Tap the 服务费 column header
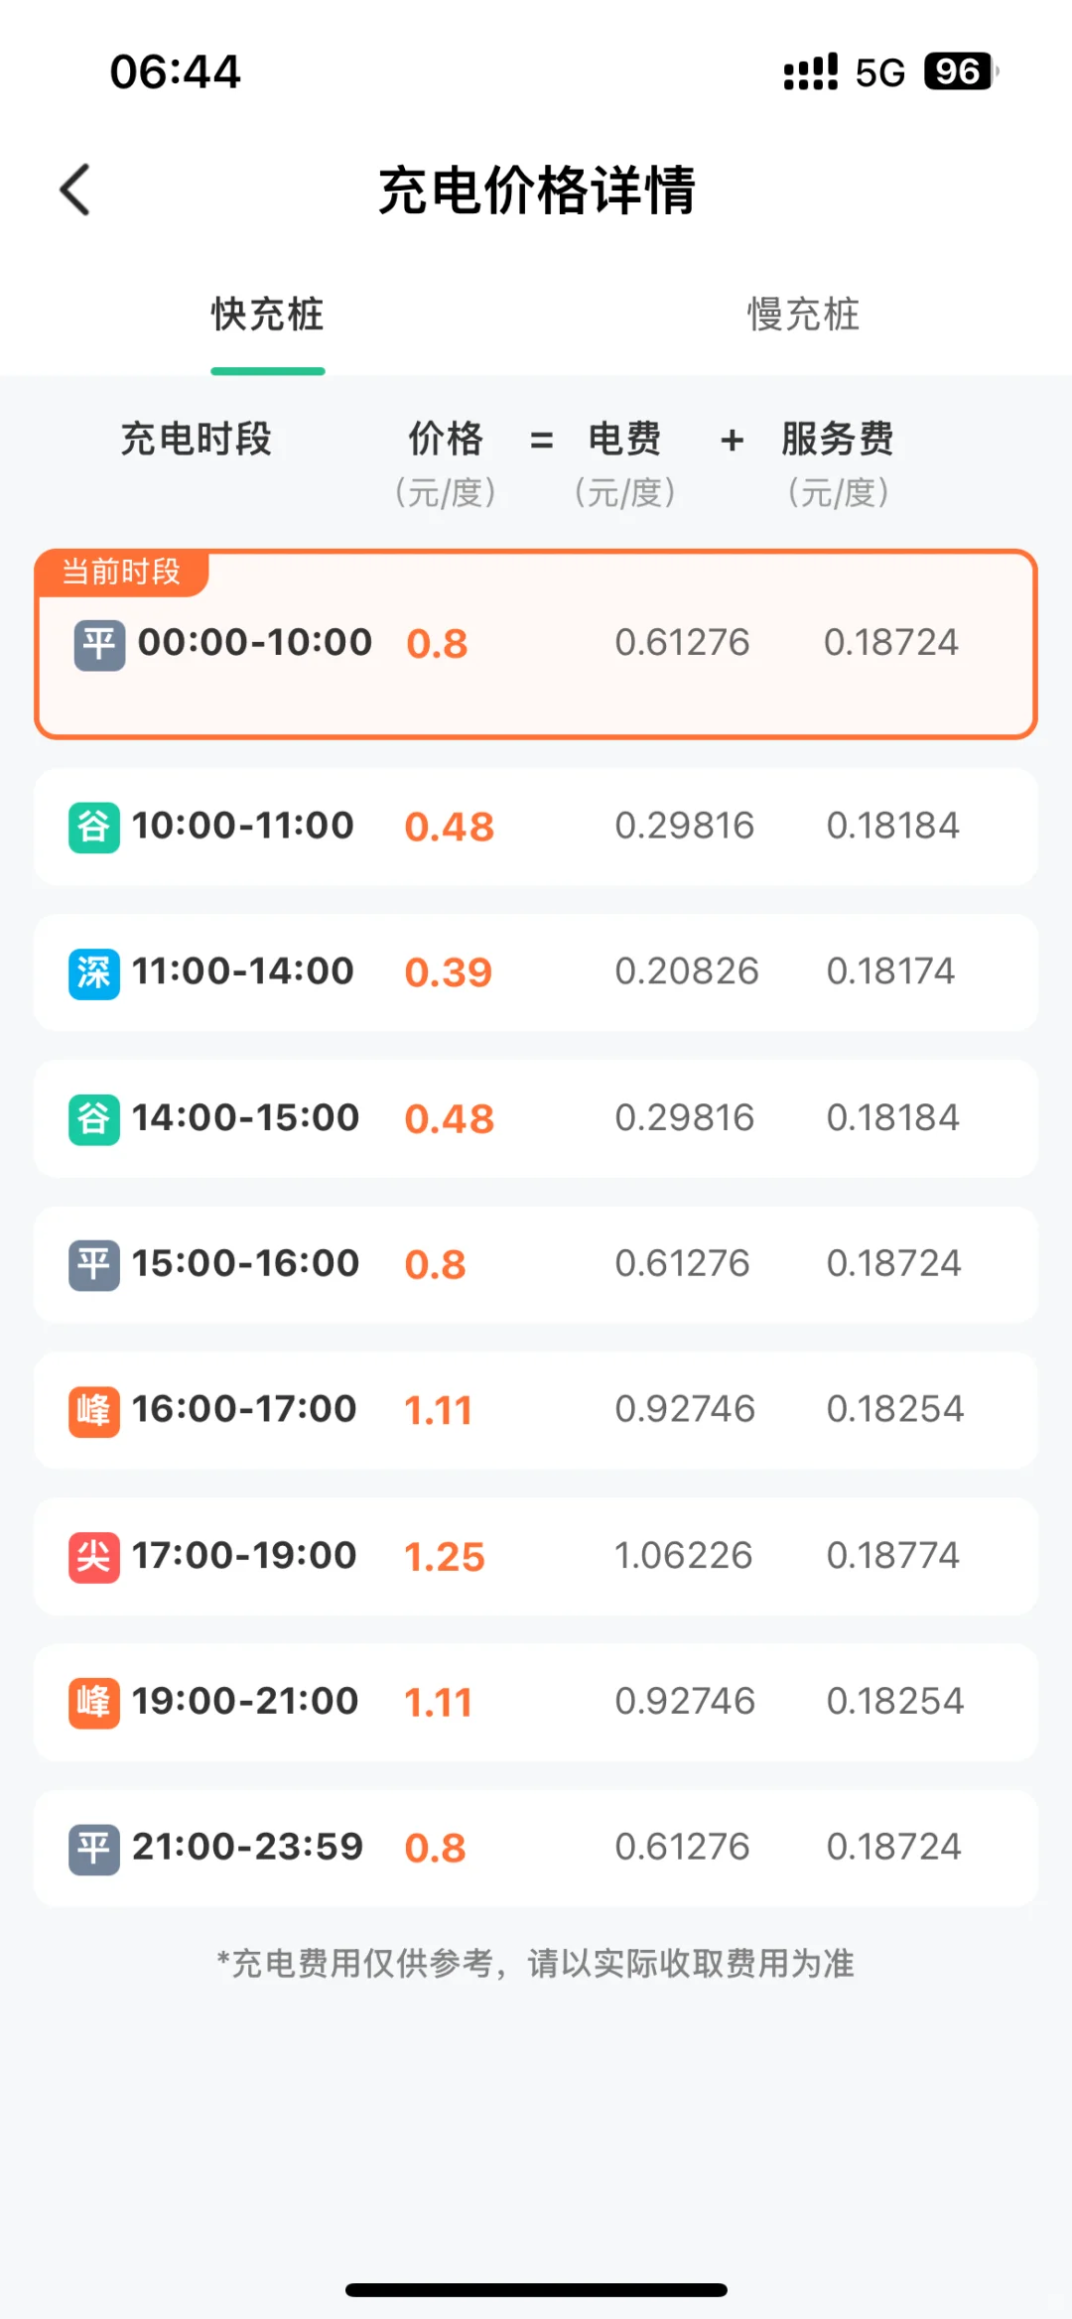 [x=838, y=439]
